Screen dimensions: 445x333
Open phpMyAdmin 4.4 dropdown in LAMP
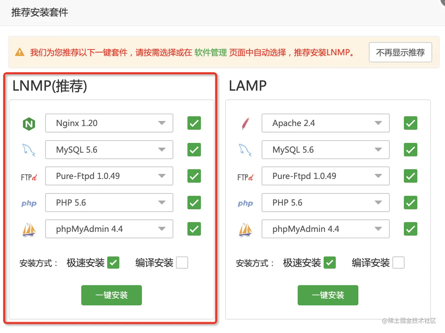click(326, 229)
